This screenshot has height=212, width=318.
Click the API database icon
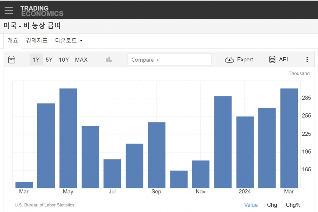272,60
